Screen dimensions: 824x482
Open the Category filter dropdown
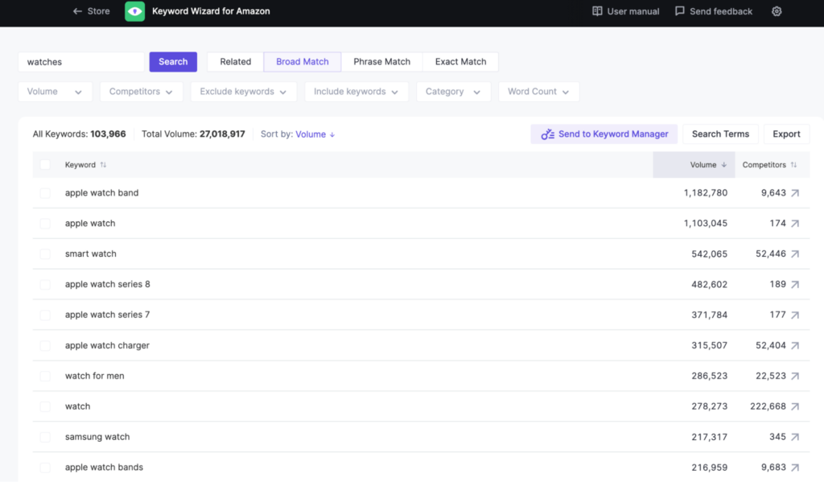pyautogui.click(x=454, y=92)
